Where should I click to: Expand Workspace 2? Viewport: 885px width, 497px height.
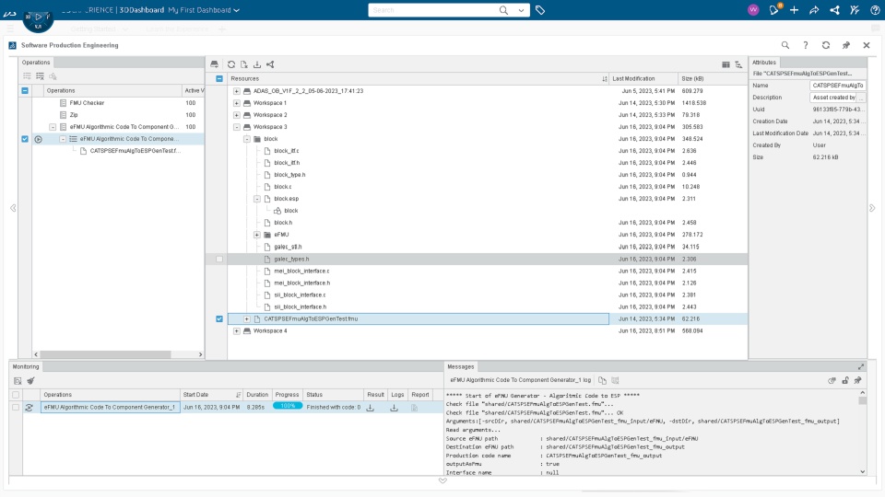pyautogui.click(x=237, y=115)
